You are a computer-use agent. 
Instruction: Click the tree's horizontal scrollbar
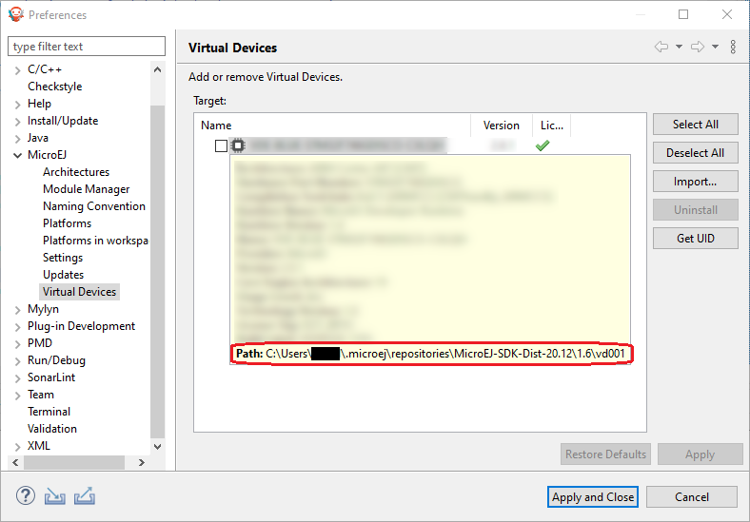pos(76,462)
